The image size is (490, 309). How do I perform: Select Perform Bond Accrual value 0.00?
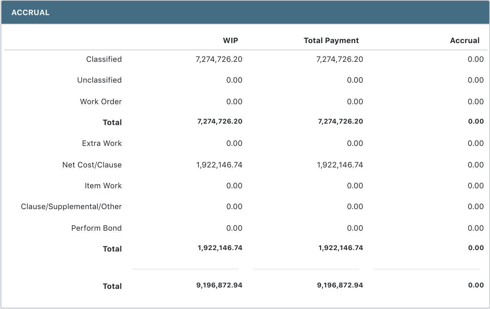pos(476,228)
